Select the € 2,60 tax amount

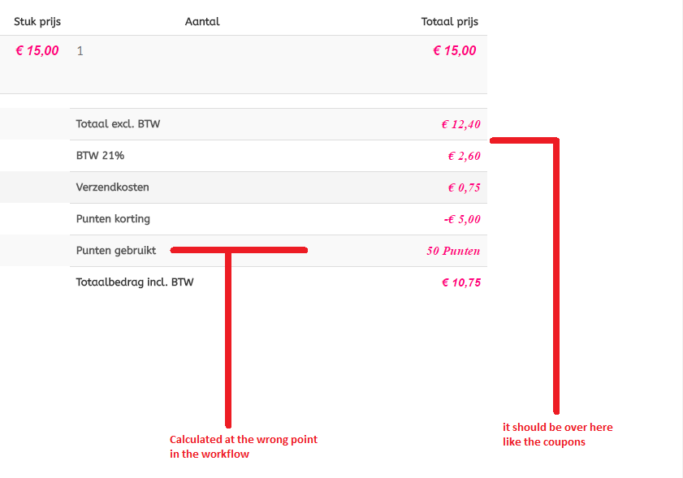(464, 157)
